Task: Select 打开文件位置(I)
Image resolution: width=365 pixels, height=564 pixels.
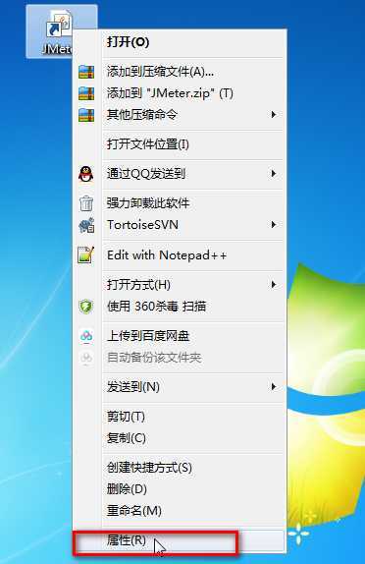Action: pos(180,144)
